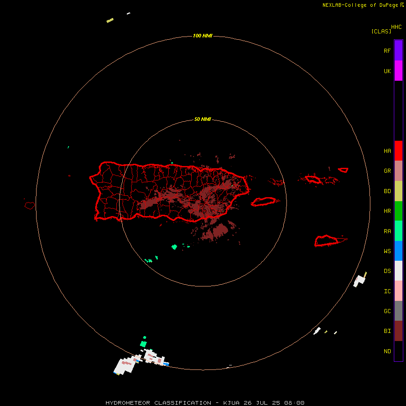406x406 pixels.
Task: Click the RA legend label
Action: coord(387,231)
